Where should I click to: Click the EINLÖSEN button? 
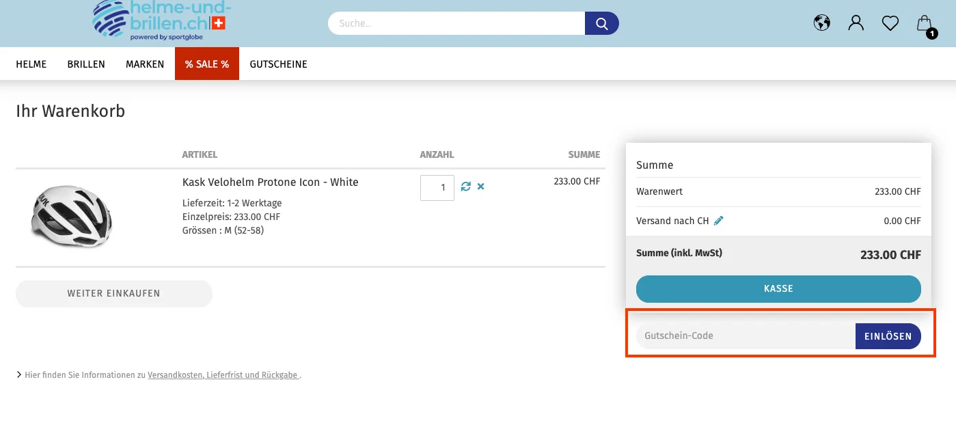coord(888,336)
